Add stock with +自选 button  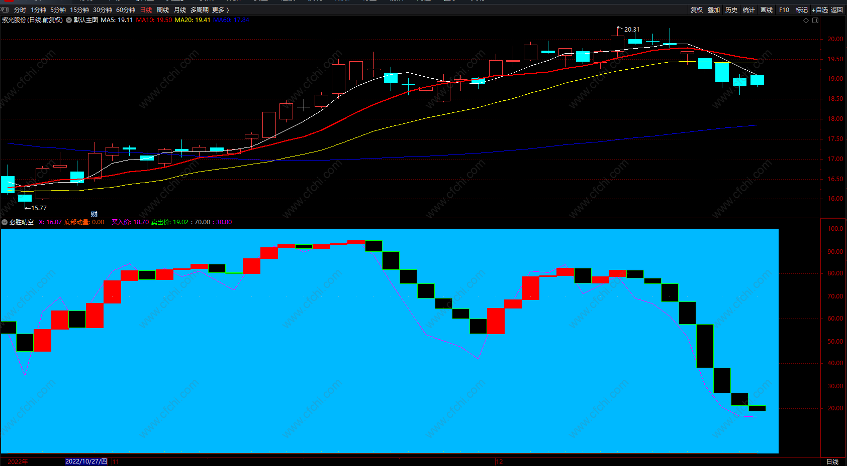[819, 10]
